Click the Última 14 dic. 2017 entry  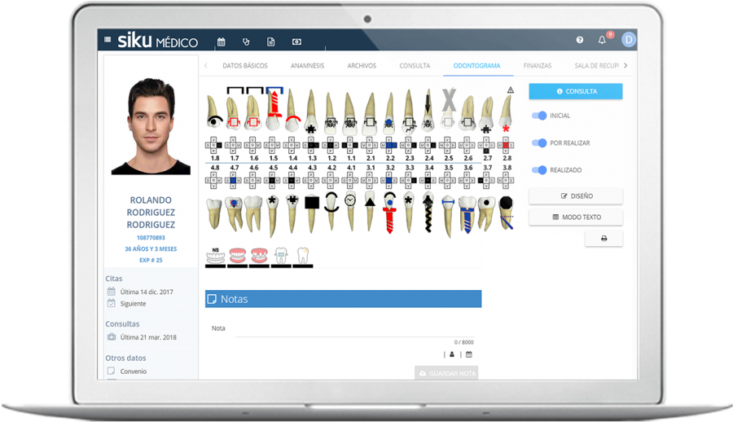pyautogui.click(x=147, y=292)
